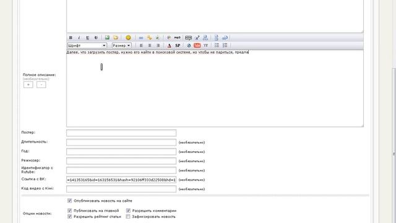396x223 pixels.
Task: Check Зафиксировать новость
Action: pos(128,216)
